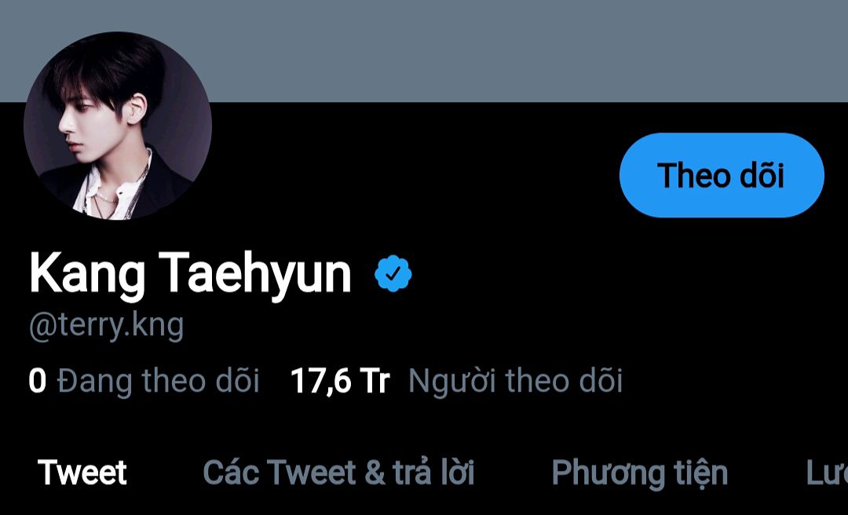The image size is (848, 515).
Task: Switch to the Tweet tab
Action: click(x=82, y=473)
